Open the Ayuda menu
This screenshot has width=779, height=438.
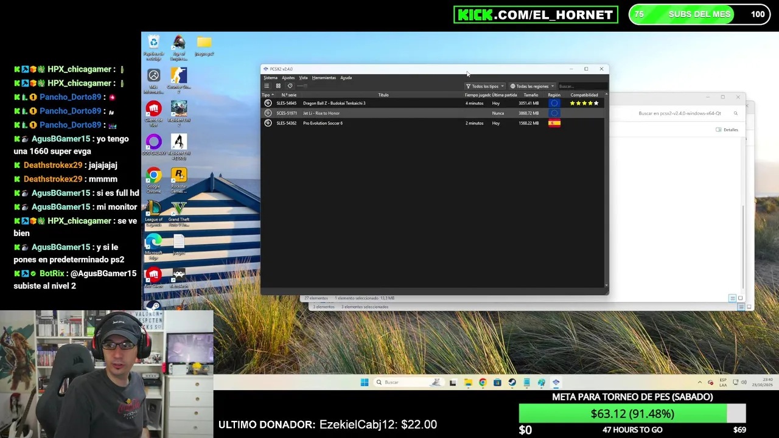[346, 78]
